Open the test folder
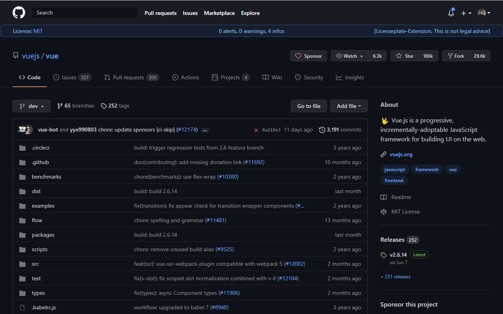 point(37,278)
